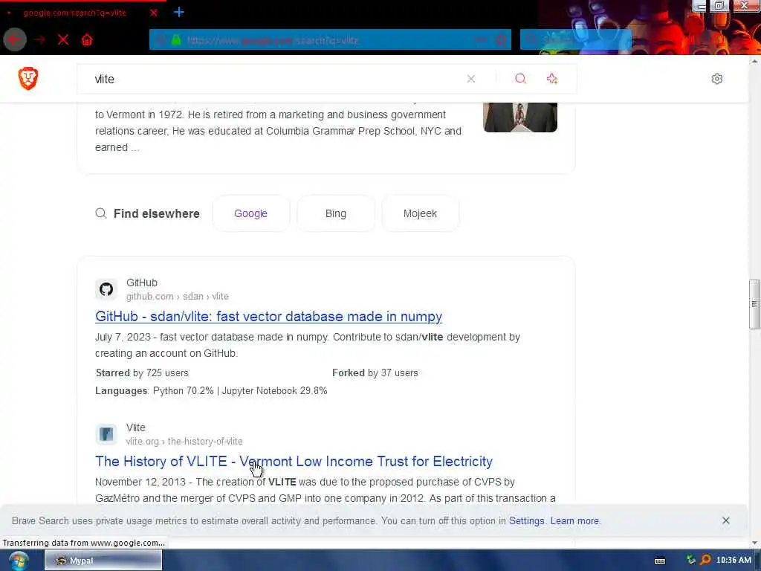Click the scrollbar down arrow
This screenshot has width=761, height=571.
(x=755, y=543)
